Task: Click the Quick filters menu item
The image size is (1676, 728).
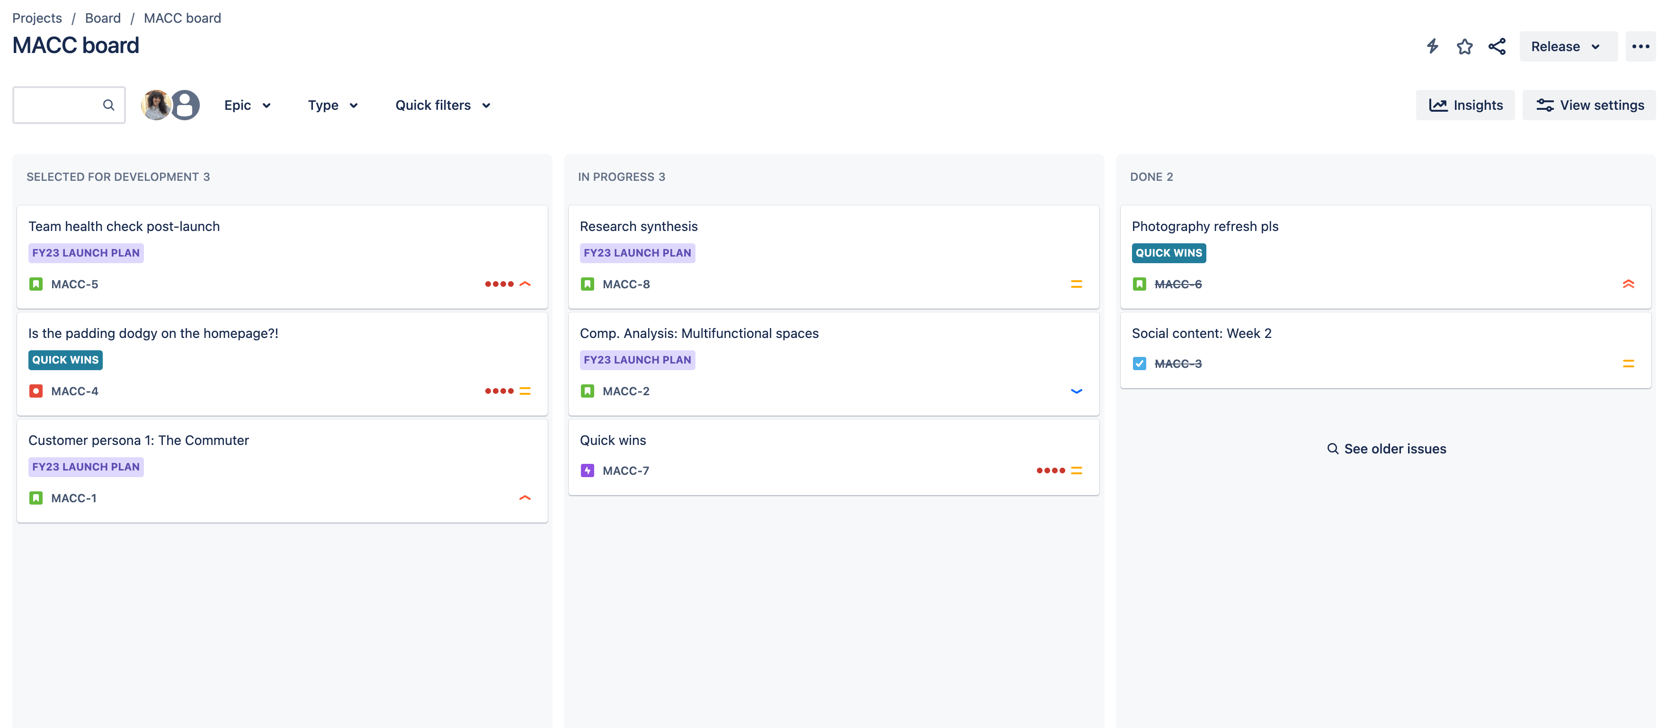Action: (x=441, y=105)
